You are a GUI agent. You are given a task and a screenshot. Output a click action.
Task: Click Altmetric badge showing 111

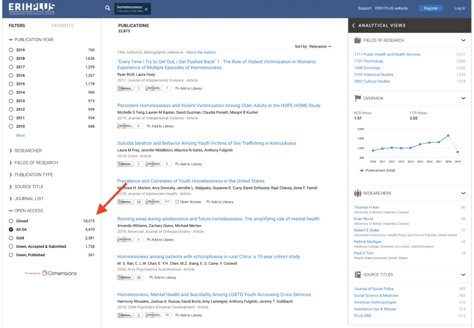(153, 202)
